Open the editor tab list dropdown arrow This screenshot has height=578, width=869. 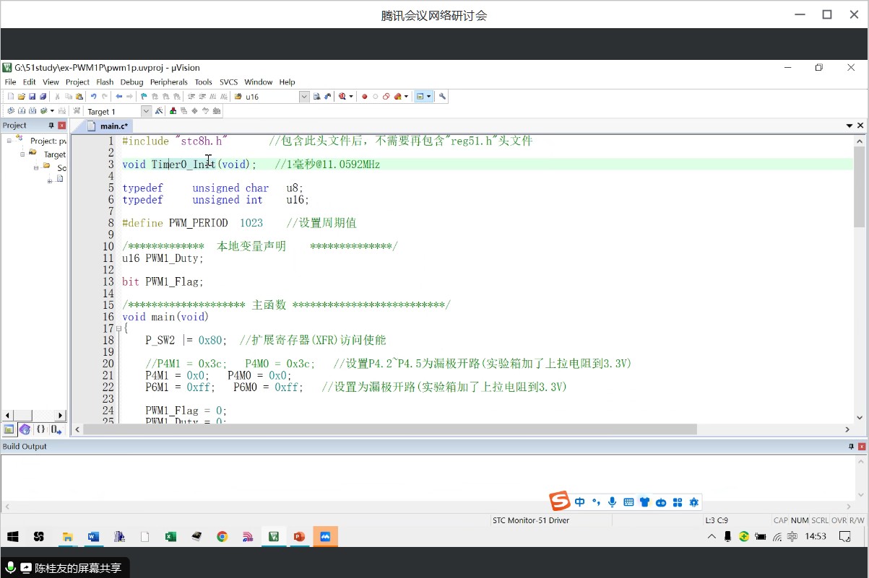(x=849, y=126)
